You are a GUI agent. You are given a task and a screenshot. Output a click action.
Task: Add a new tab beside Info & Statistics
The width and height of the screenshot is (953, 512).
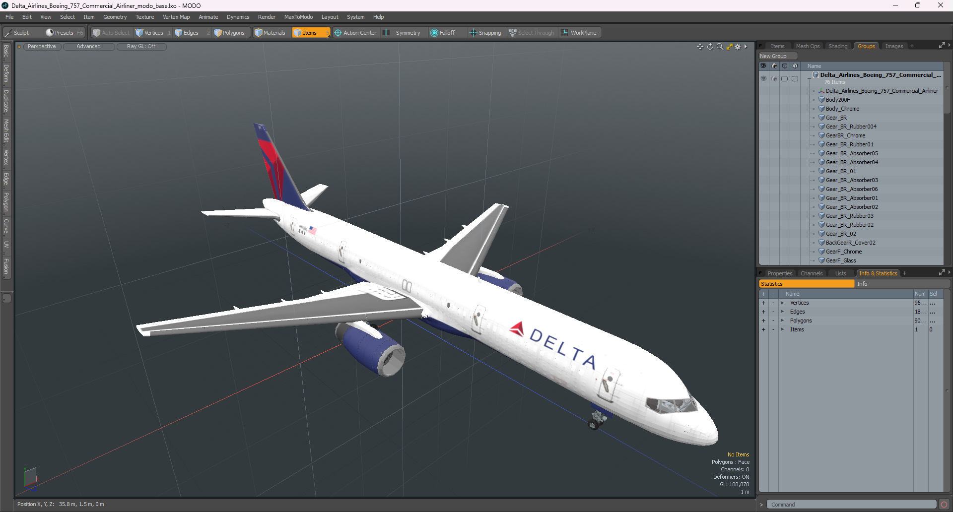coord(904,273)
